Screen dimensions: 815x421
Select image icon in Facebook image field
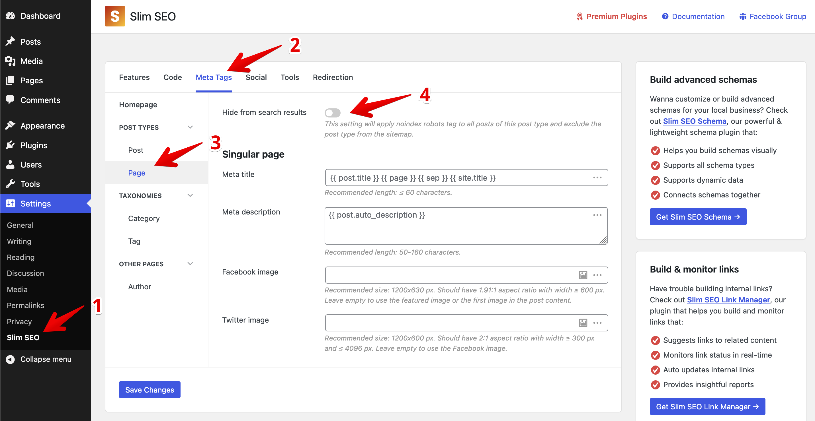click(583, 275)
